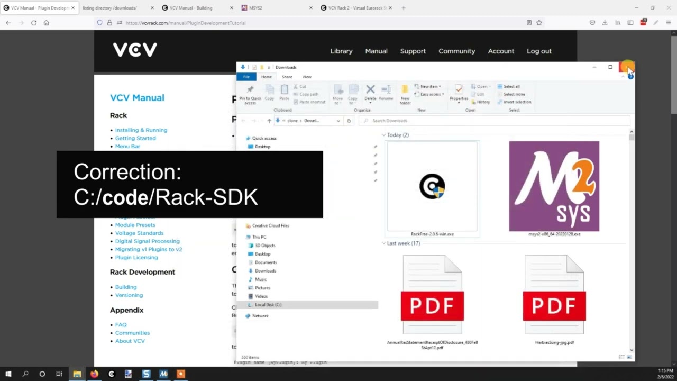Click Invert selection in the ribbon
This screenshot has width=677, height=381.
pos(514,102)
